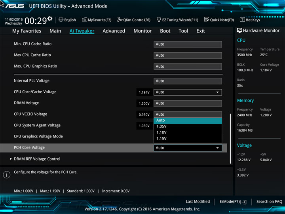285x214 pixels.
Task: Choose 1.05V in the dropdown list
Action: coord(188,126)
